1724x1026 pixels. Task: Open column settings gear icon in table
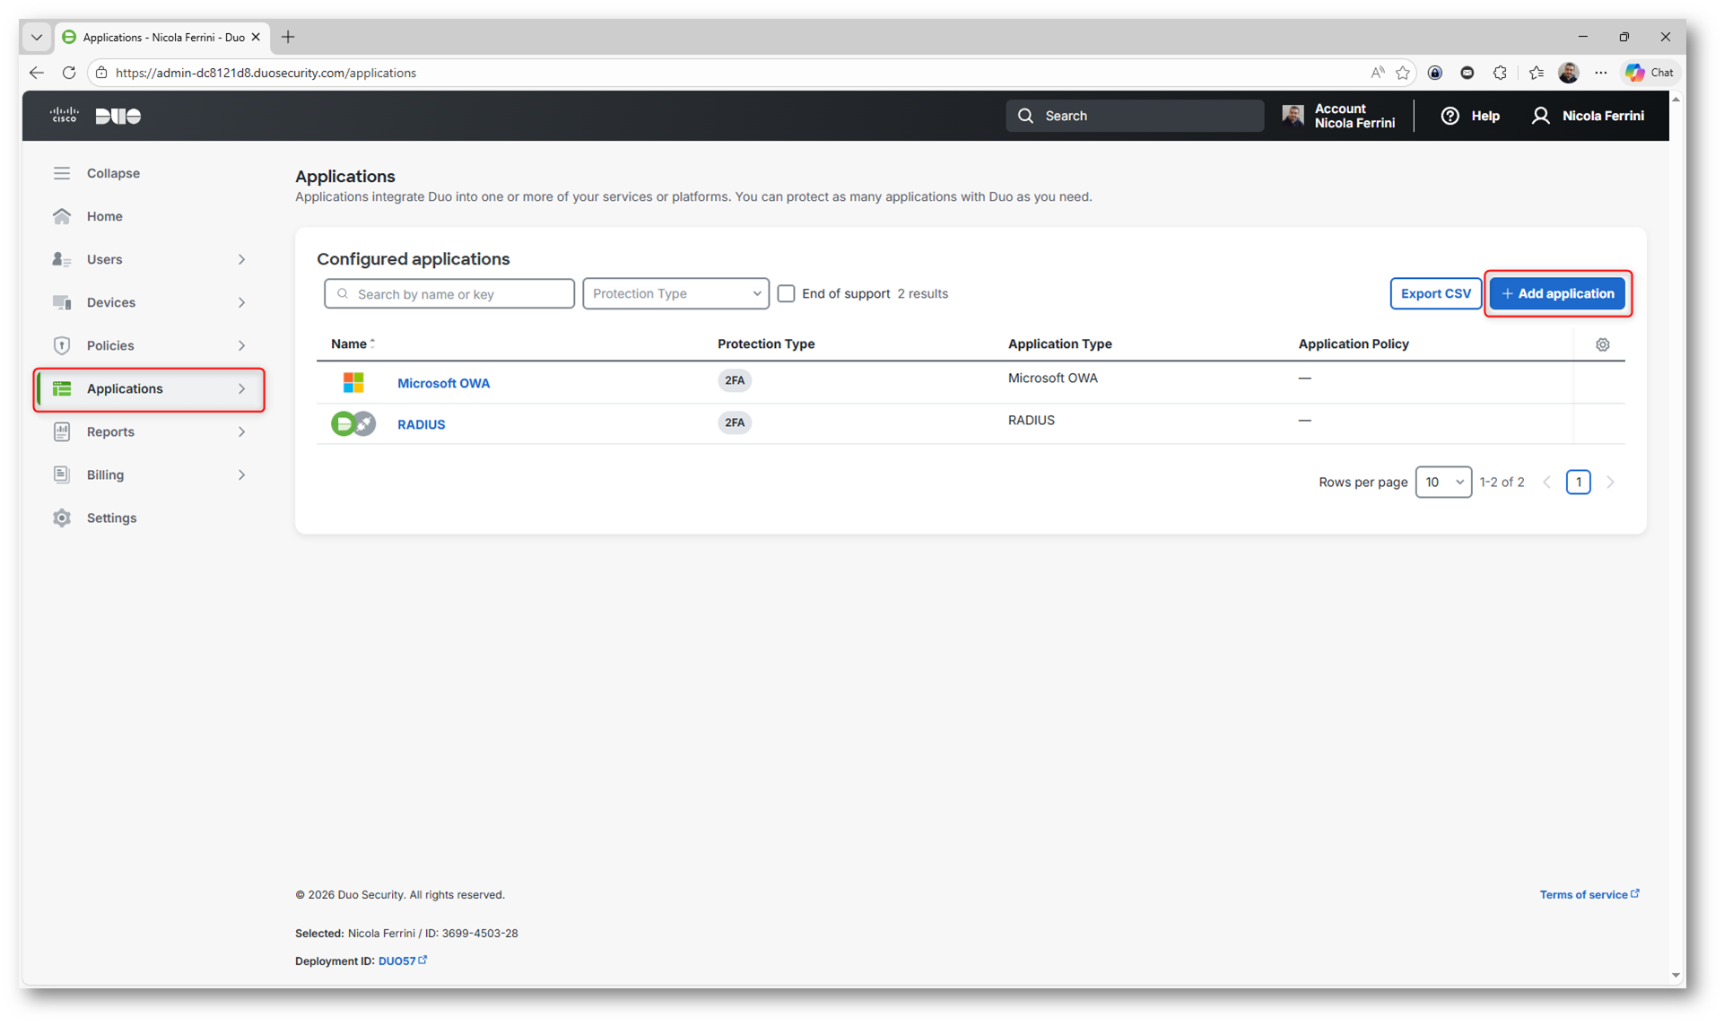click(1602, 344)
